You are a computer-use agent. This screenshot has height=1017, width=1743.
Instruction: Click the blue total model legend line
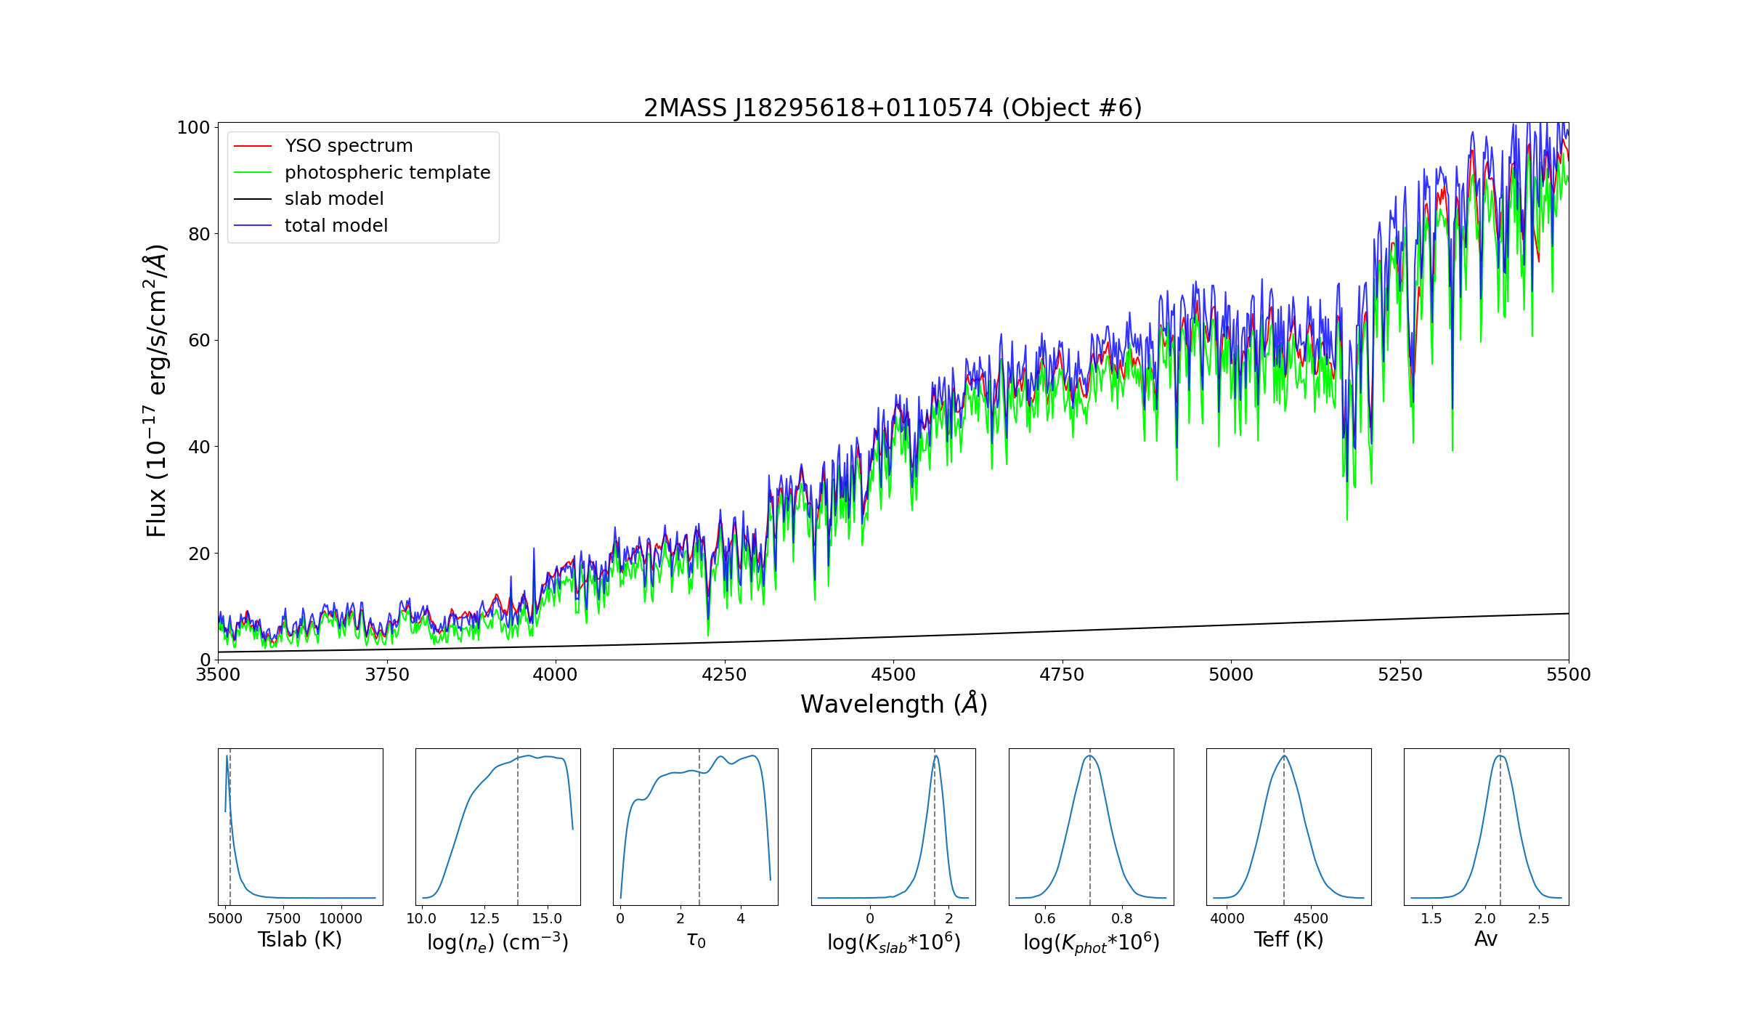click(253, 226)
